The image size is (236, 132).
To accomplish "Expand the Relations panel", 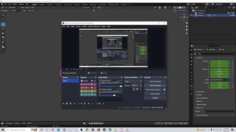I will coord(199,95).
